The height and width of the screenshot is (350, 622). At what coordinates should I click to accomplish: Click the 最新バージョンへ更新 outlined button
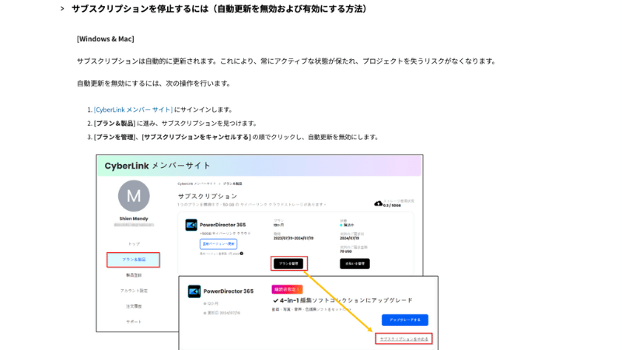coord(218,244)
